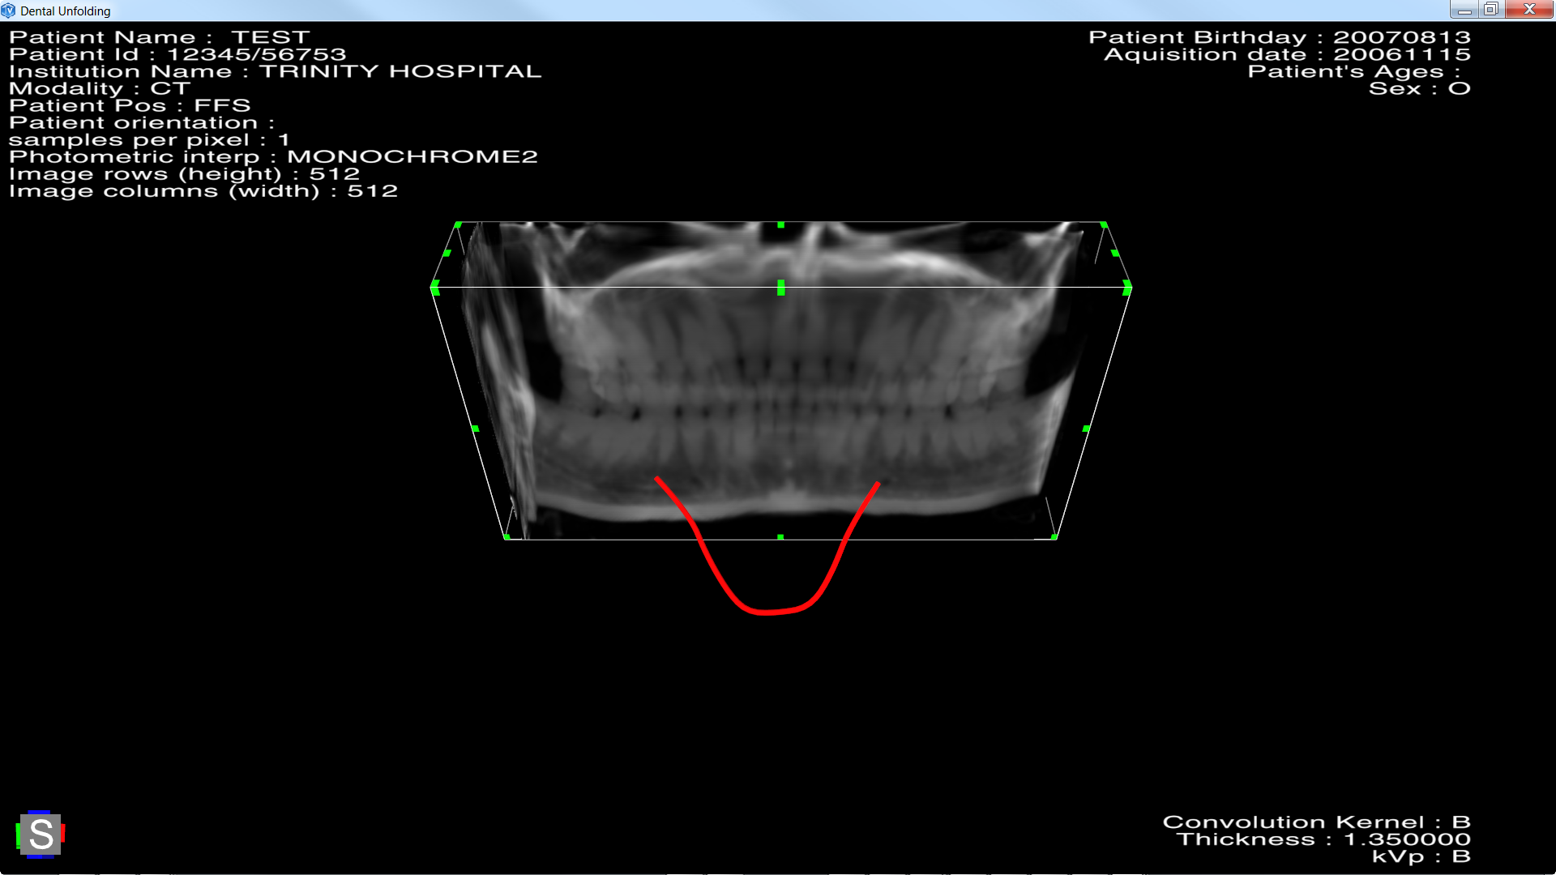This screenshot has height=875, width=1556.
Task: Click the front top-right large green corner handle
Action: point(1127,288)
